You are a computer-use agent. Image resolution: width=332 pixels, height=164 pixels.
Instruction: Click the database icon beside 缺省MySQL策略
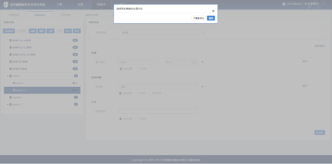tap(11, 47)
